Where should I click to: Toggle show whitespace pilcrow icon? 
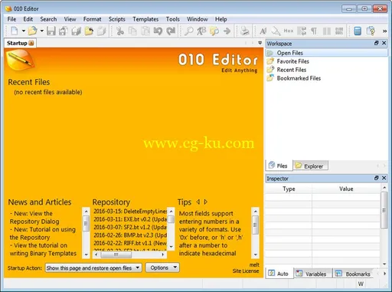tap(314, 31)
